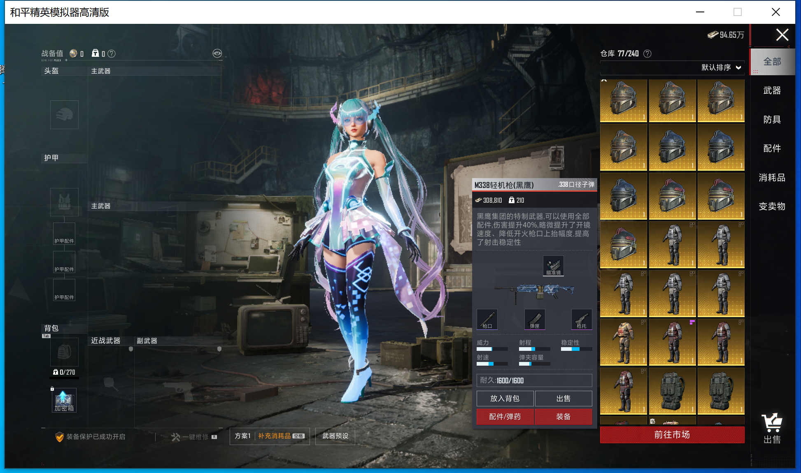Toggle the 装备保护 equipment protection shield
Screen dimensions: 801x473
(x=60, y=437)
